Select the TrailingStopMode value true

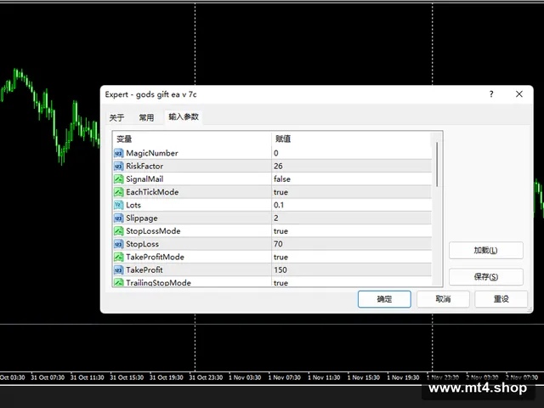280,283
